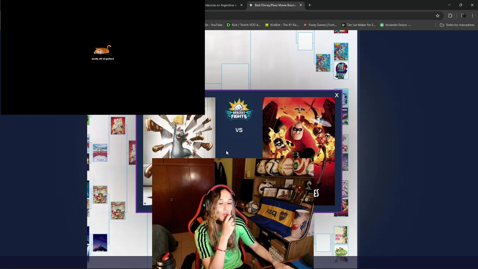
Task: Switch to the 'ndencias en Argentina' tab
Action: 221,5
